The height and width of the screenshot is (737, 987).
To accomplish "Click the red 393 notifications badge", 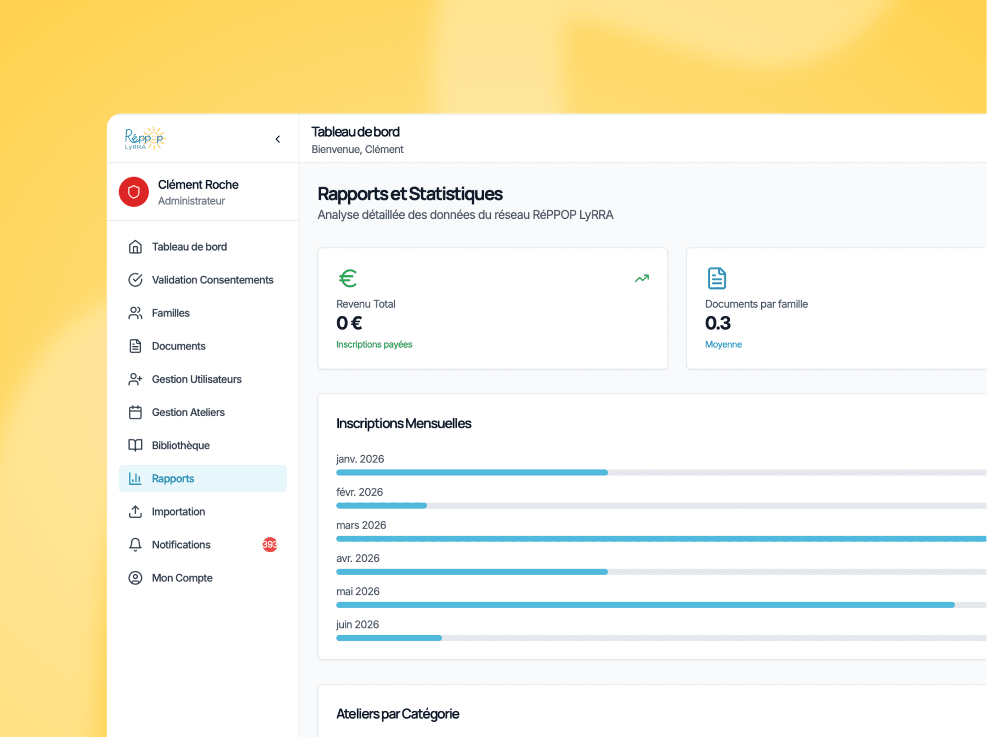I will pos(270,545).
